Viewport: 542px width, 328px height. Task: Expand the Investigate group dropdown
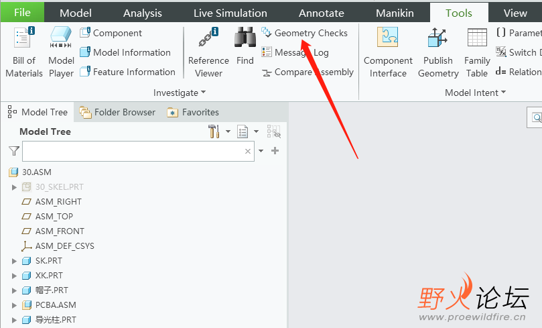point(180,93)
